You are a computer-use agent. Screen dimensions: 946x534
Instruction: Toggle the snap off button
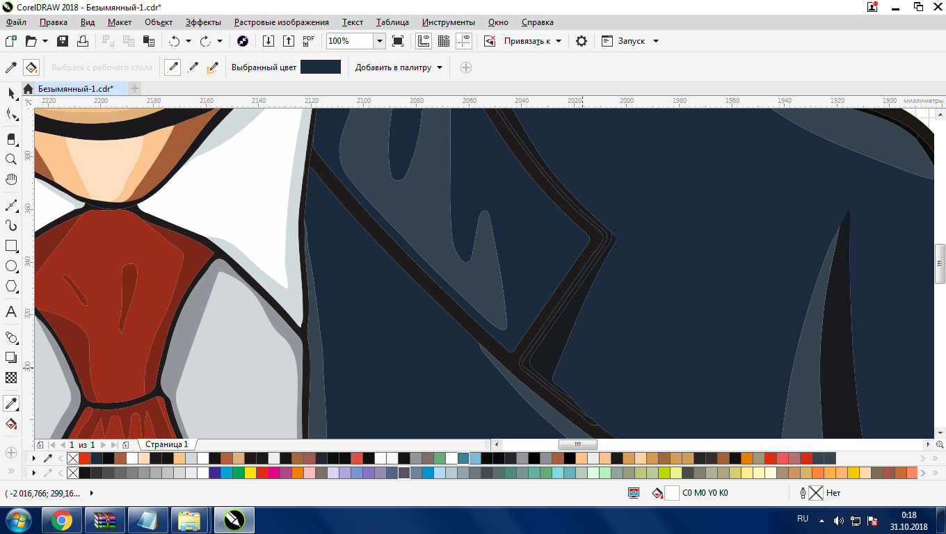[490, 41]
